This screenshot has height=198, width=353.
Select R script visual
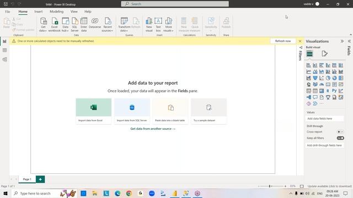[x=328, y=91]
